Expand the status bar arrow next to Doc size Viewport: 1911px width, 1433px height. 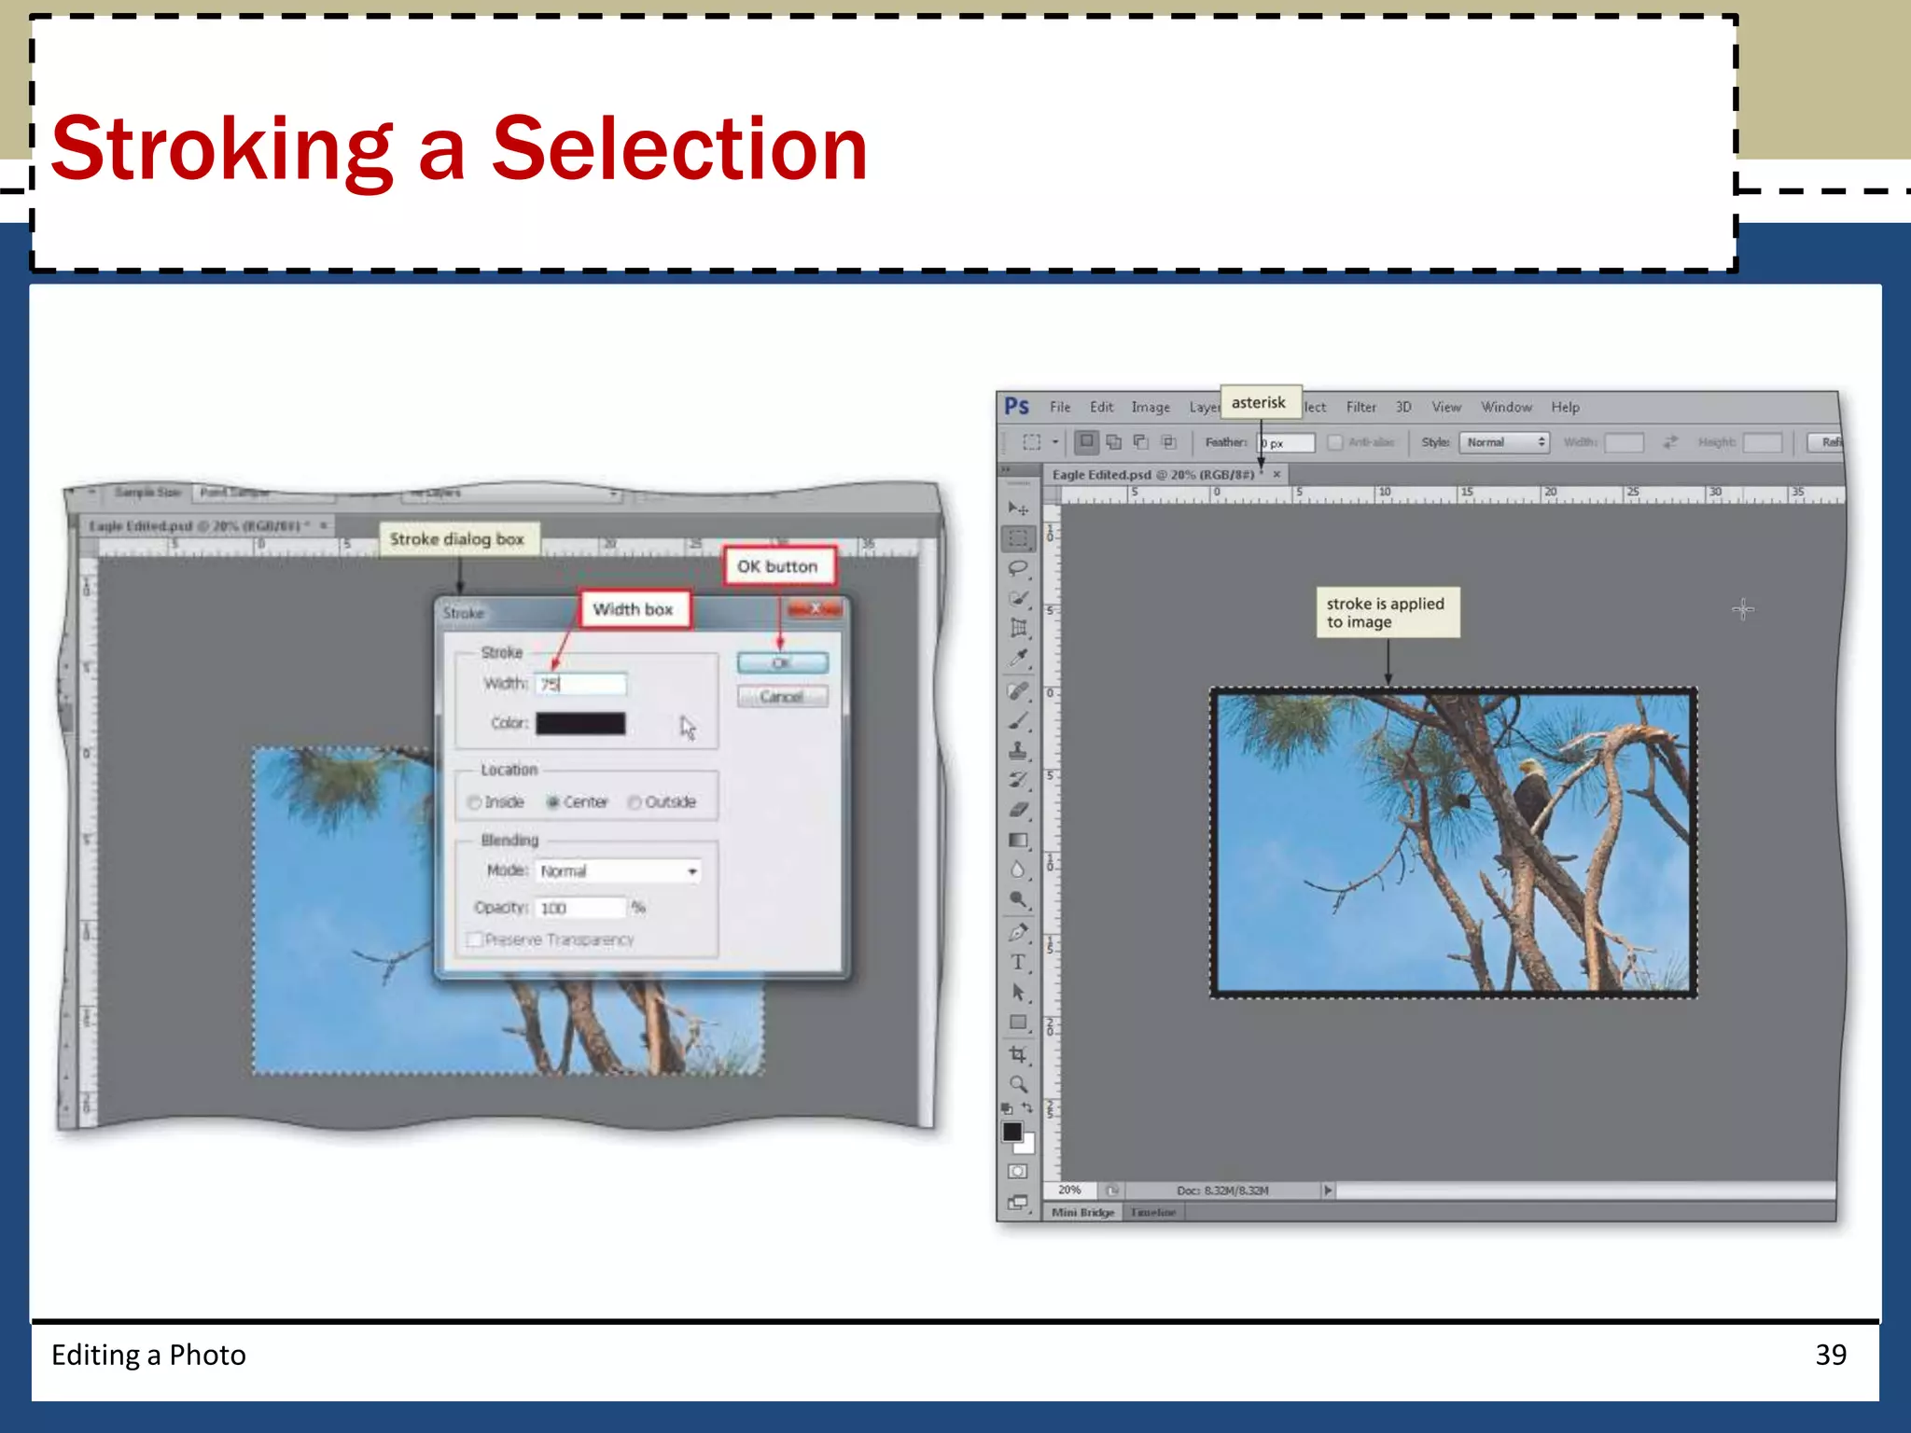(1328, 1190)
